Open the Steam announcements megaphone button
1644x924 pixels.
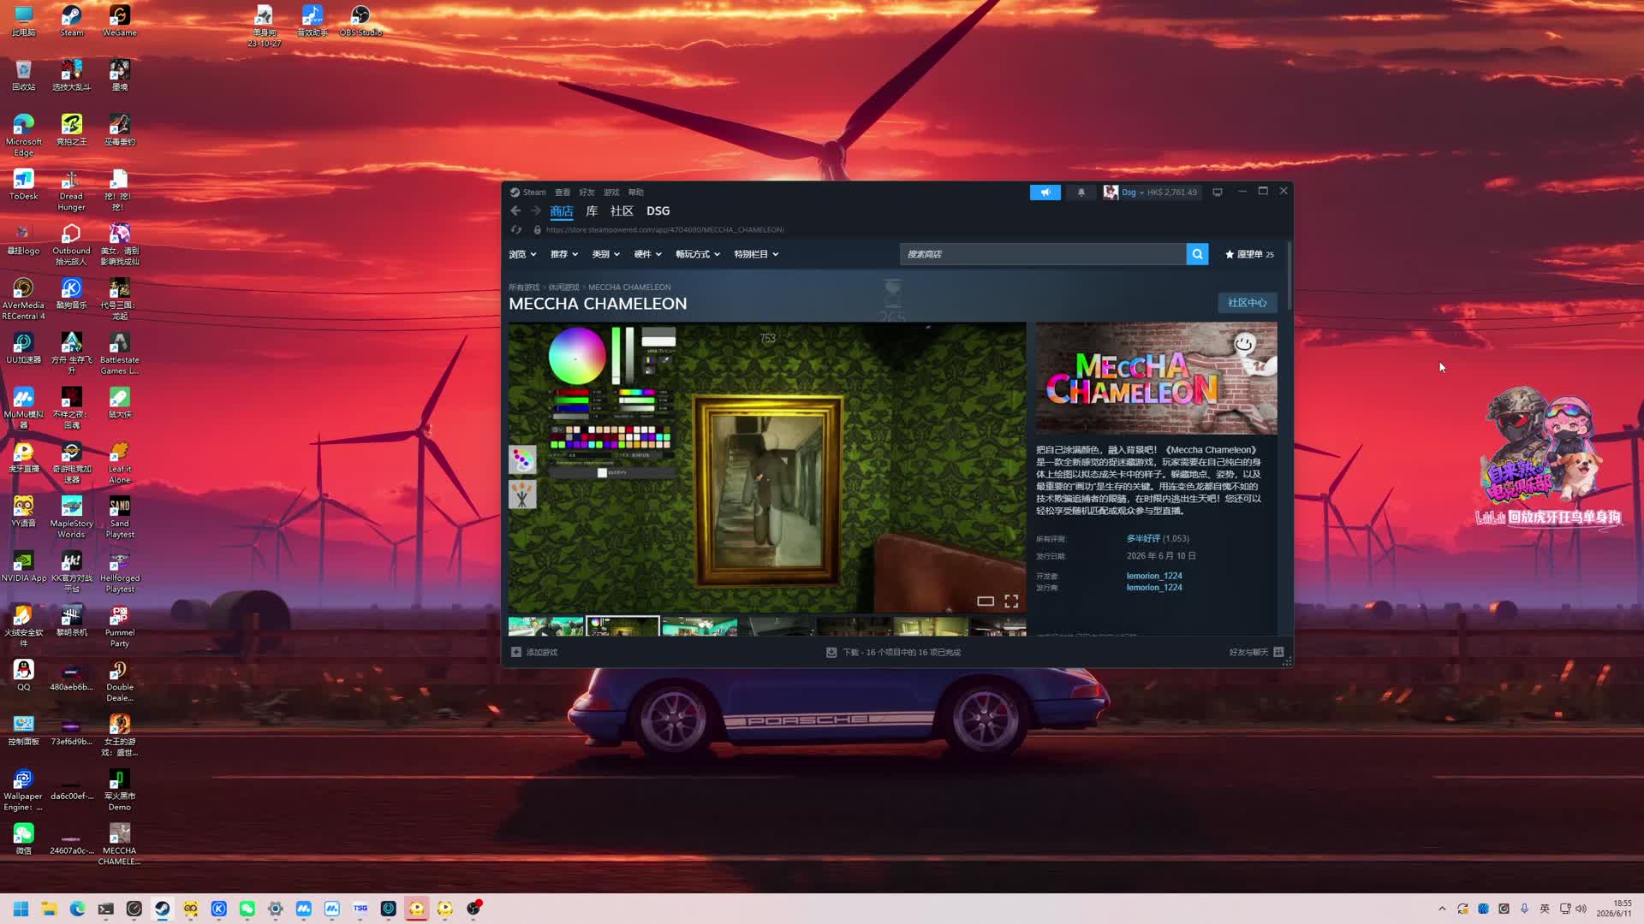click(x=1045, y=192)
